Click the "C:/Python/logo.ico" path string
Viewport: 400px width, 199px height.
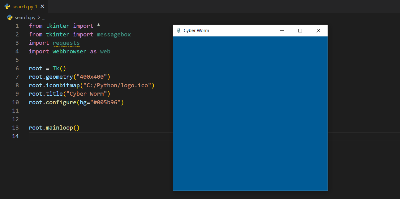117,85
